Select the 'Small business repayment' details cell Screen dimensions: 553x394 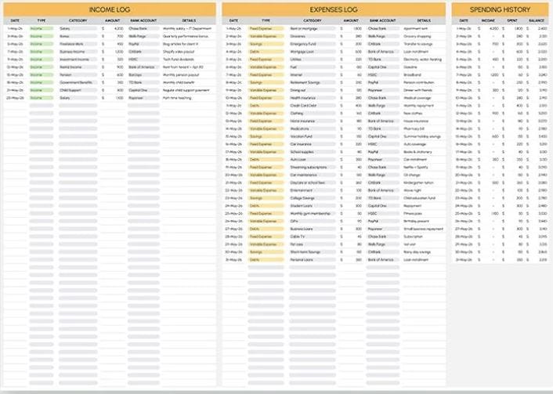click(x=424, y=229)
